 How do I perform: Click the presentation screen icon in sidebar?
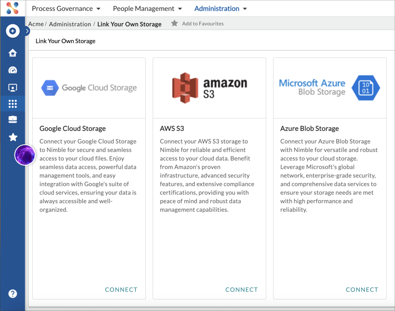13,88
